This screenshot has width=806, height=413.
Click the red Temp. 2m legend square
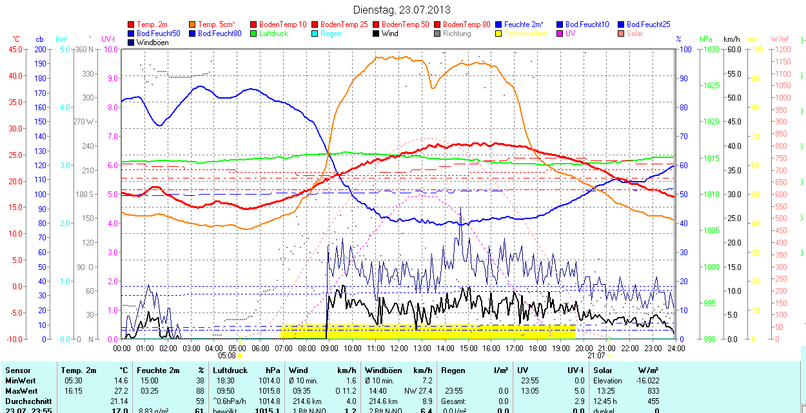132,24
